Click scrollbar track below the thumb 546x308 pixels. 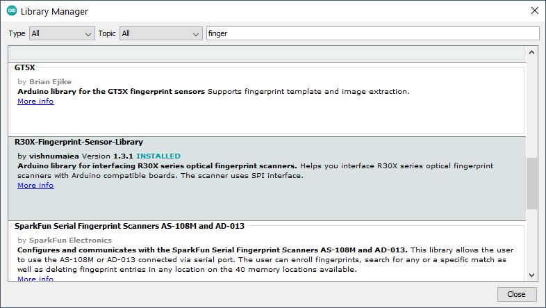pyautogui.click(x=531, y=239)
